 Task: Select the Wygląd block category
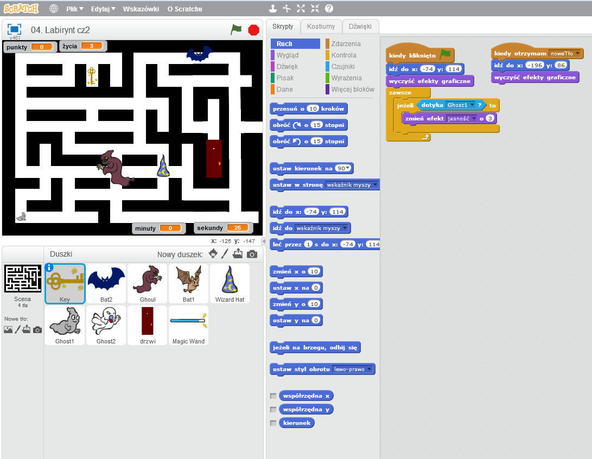(x=287, y=55)
